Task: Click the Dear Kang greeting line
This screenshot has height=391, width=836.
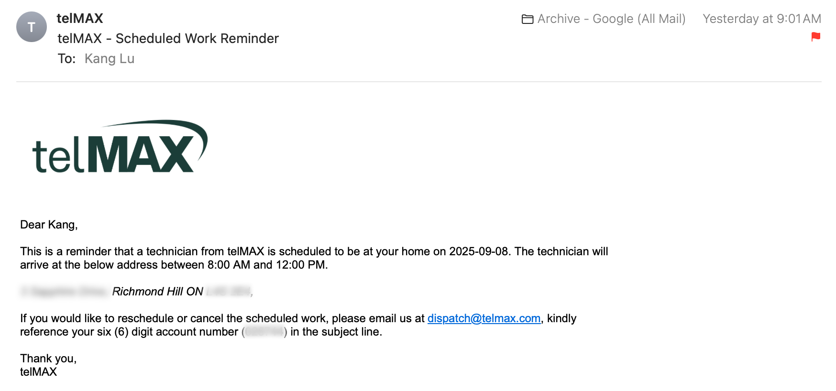Action: point(49,225)
